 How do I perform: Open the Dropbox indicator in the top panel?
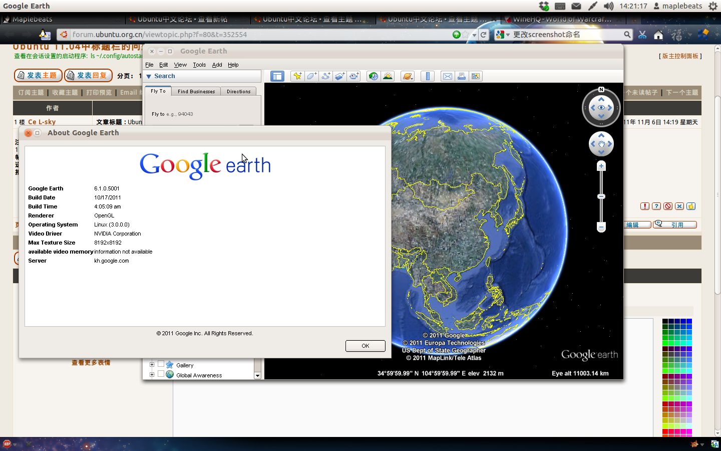coord(544,6)
